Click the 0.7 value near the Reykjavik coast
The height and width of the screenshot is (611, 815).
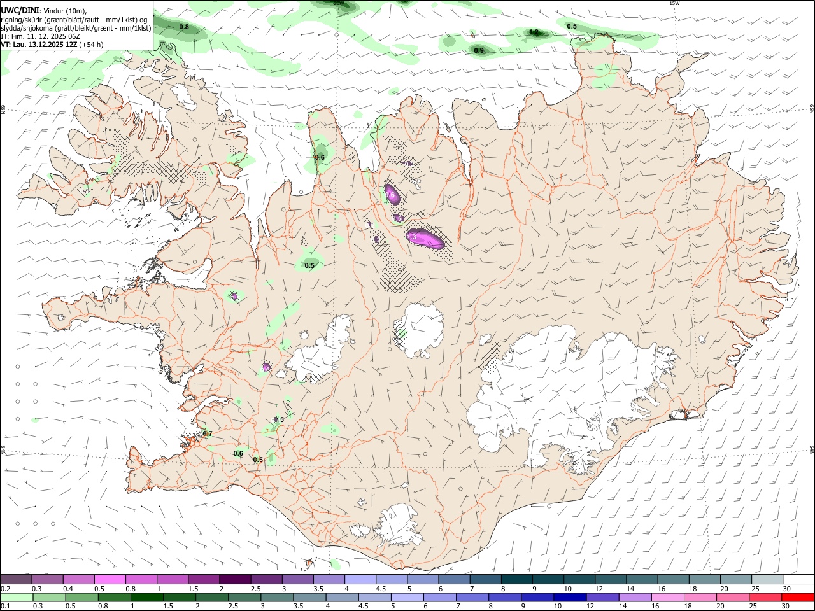point(207,433)
